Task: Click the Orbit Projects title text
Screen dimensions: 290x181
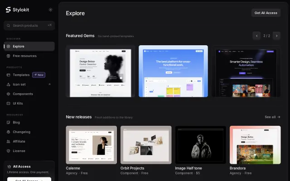Action: click(132, 168)
